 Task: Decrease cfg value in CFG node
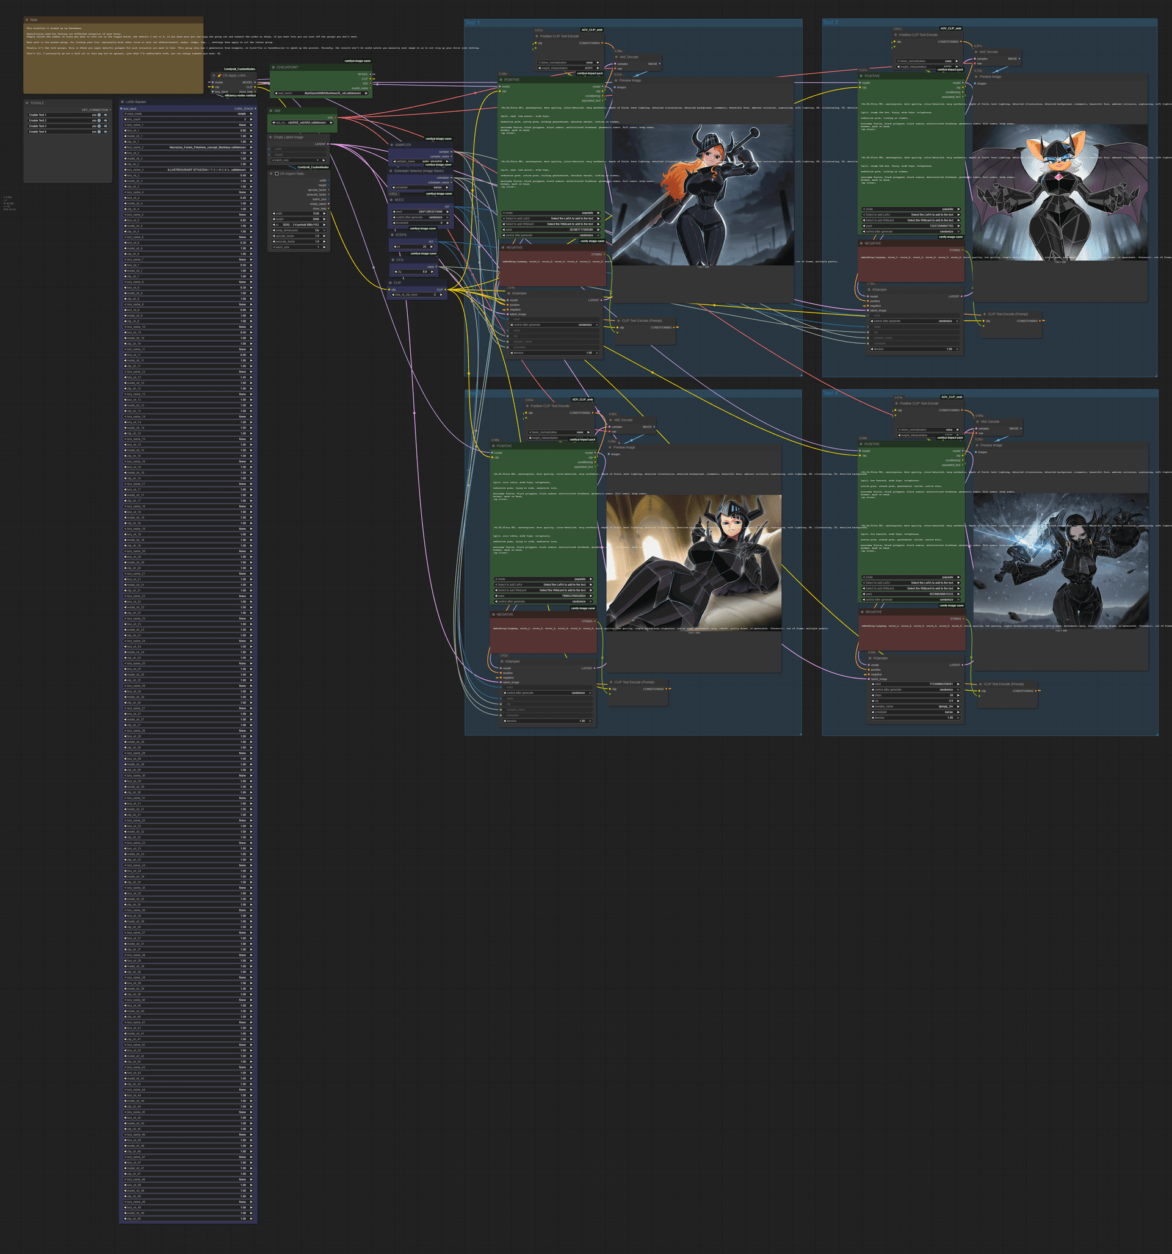394,272
